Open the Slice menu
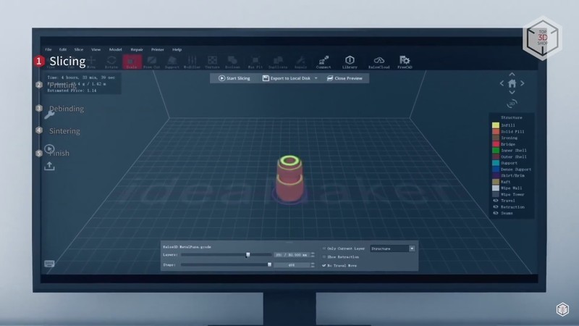Viewport: 579px width, 326px height. 78,49
